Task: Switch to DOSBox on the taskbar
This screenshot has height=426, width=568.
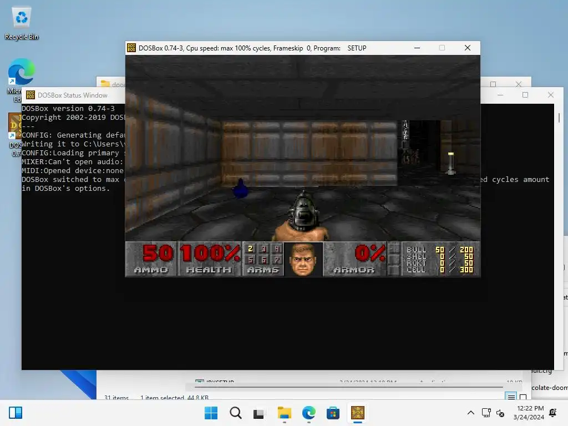Action: click(x=358, y=413)
